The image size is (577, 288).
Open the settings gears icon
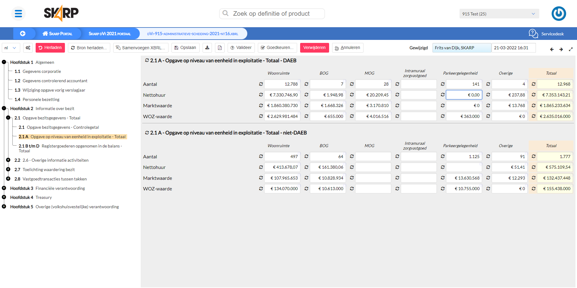(28, 48)
